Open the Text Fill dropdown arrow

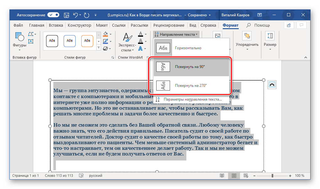tap(146, 34)
